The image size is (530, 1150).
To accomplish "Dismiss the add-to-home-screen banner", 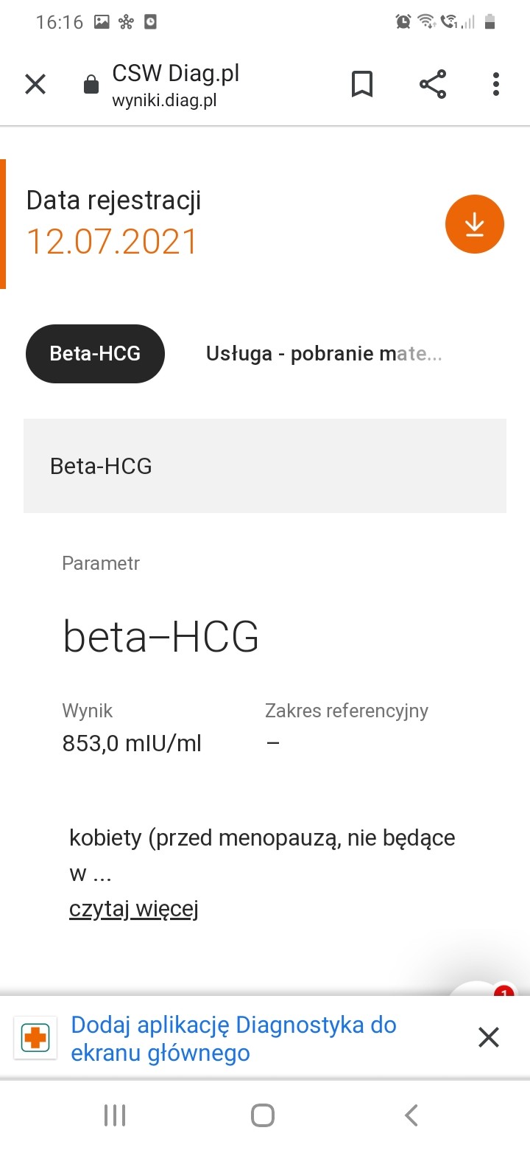I will tap(489, 1038).
